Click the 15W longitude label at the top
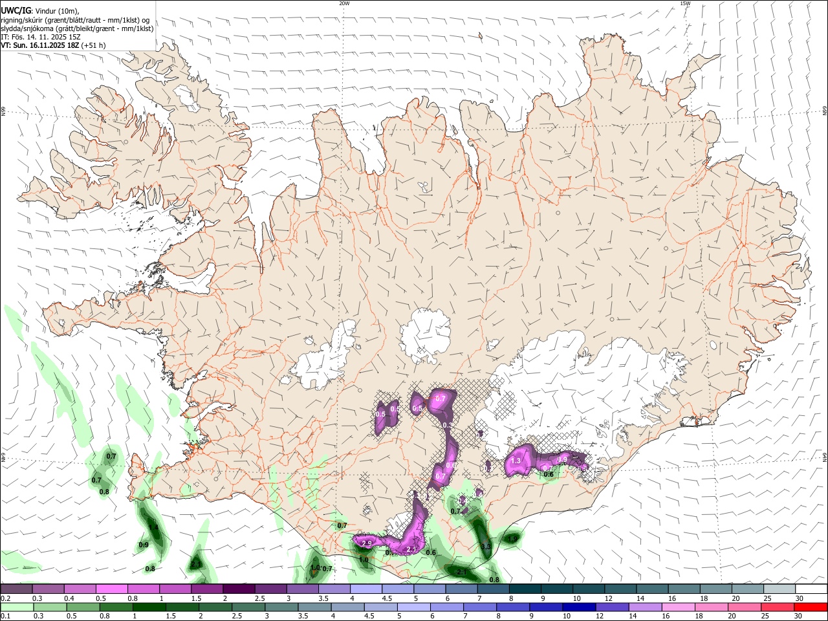 (685, 3)
